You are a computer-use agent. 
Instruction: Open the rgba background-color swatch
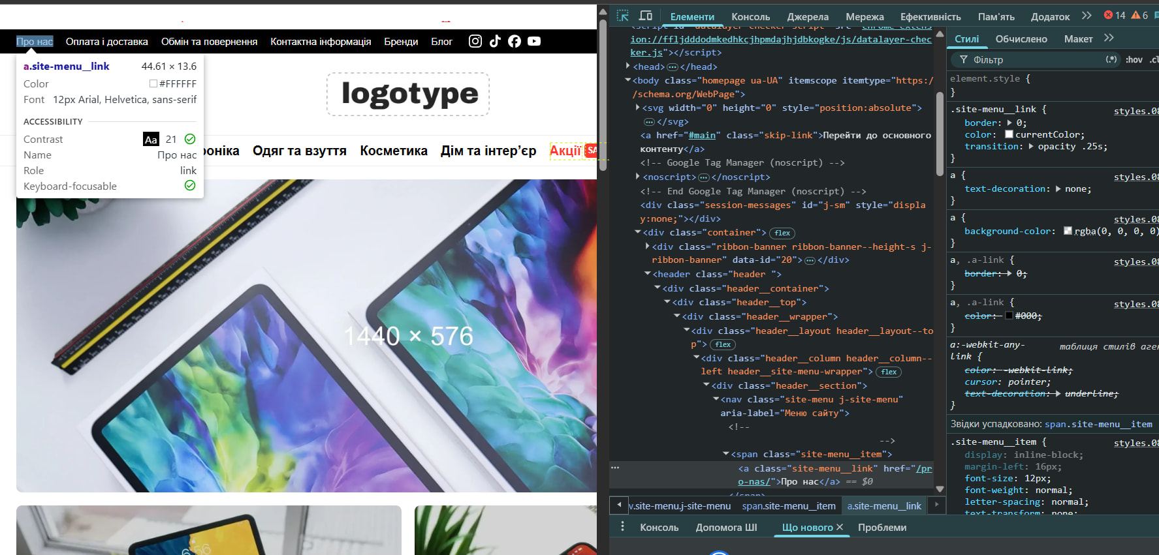point(1068,231)
